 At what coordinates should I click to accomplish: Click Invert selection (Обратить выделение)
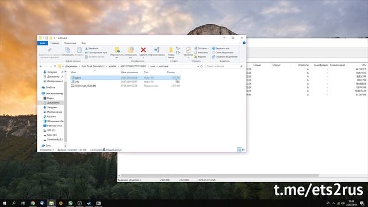(x=225, y=57)
